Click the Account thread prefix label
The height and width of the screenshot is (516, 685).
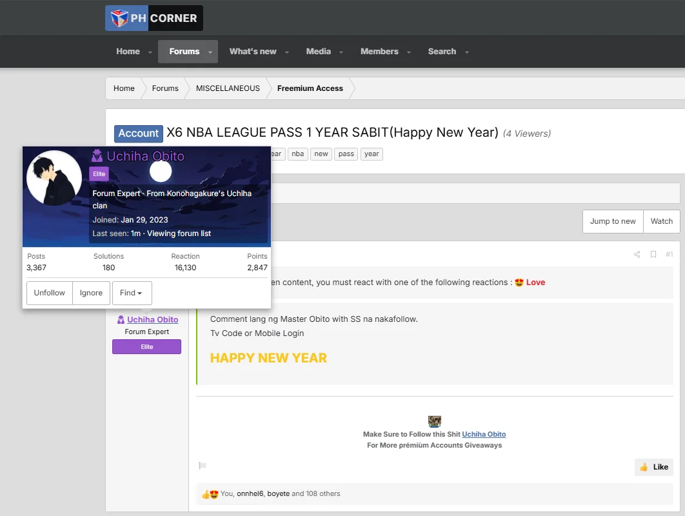[x=139, y=134]
